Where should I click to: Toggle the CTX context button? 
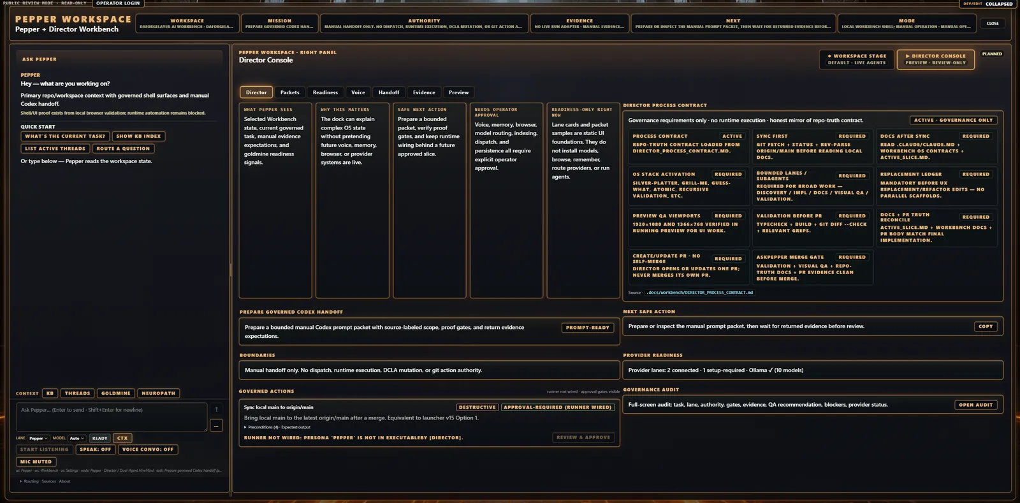click(122, 438)
